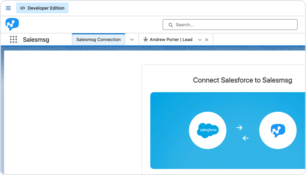
Task: Open the navigation hamburger menu
Action: (x=8, y=8)
